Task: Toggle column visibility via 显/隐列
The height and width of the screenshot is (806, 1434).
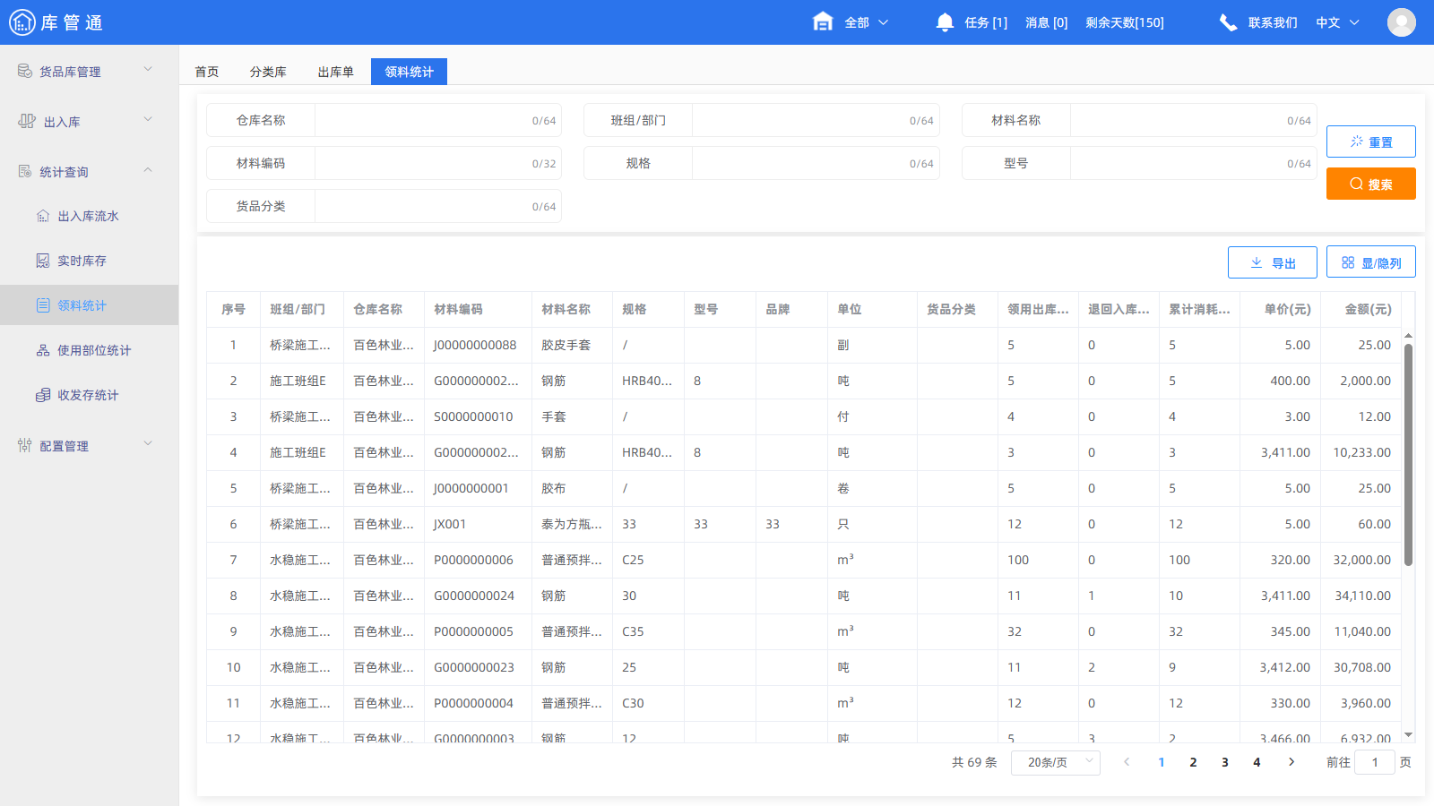Action: (1370, 262)
